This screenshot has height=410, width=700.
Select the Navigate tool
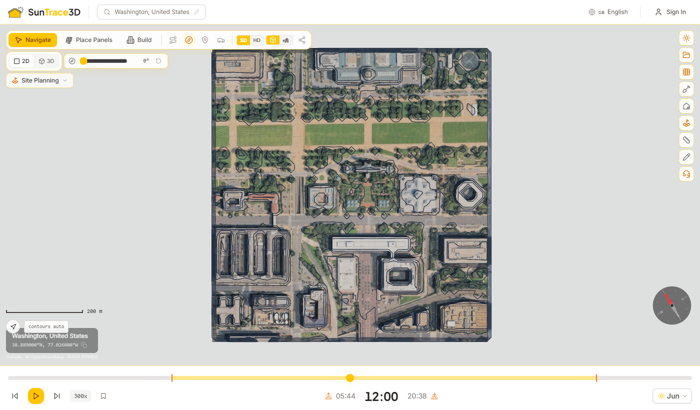pos(33,40)
